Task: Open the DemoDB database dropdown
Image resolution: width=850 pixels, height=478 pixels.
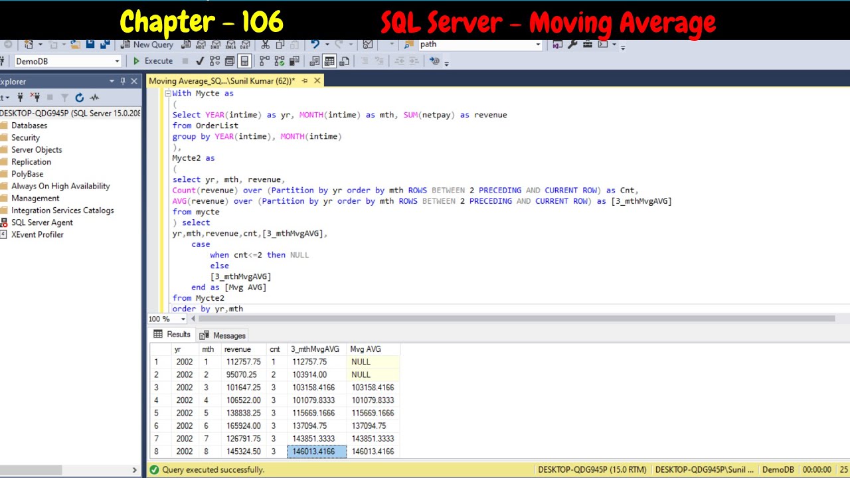Action: point(117,61)
